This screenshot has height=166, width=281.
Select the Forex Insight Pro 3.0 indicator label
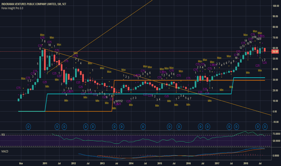click(12, 8)
